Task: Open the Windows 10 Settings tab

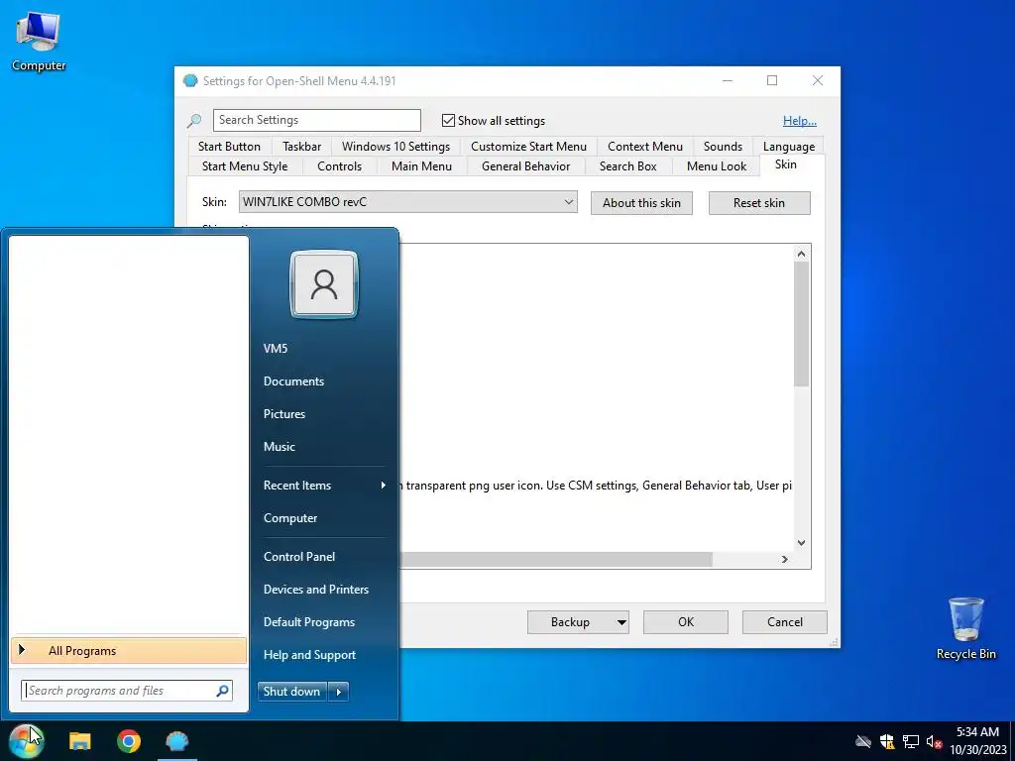Action: coord(395,147)
